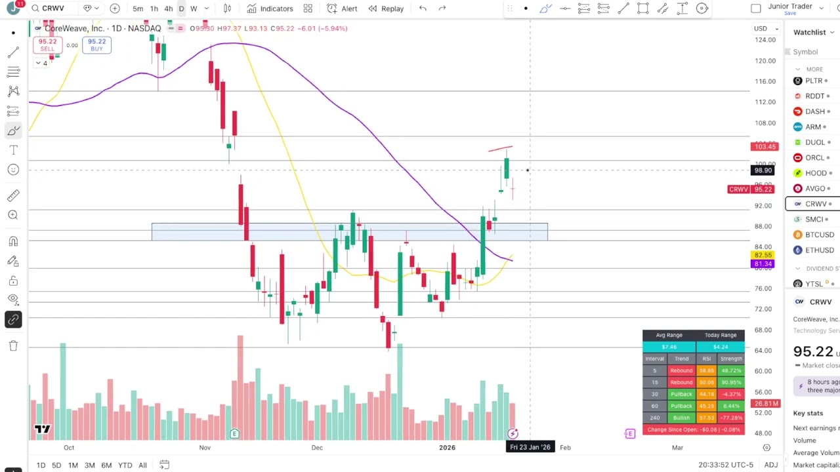
Task: Set date range to YTD
Action: pos(125,465)
